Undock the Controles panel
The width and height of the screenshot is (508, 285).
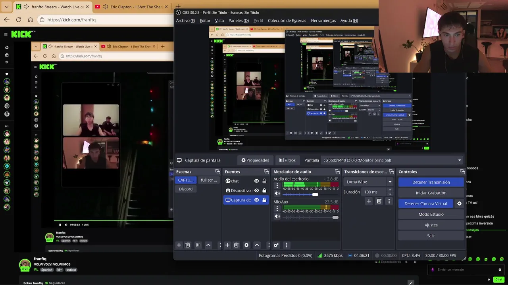tap(462, 172)
